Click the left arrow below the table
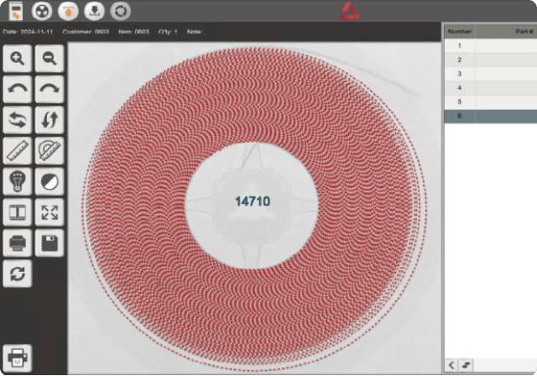This screenshot has height=376, width=537. click(x=451, y=365)
